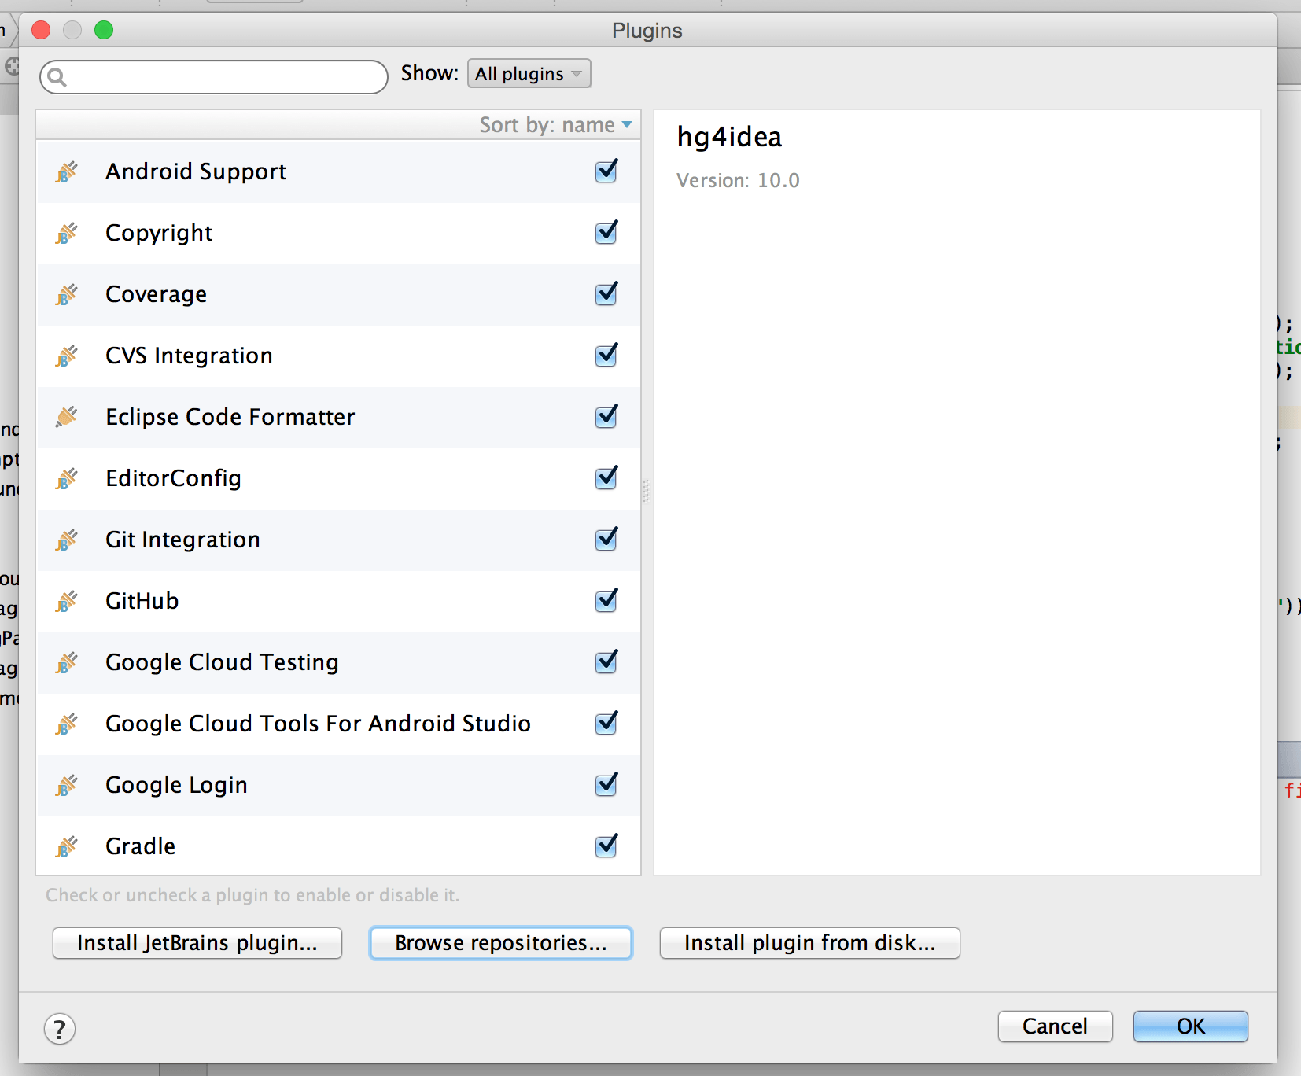Disable the Android Support plugin checkbox
Image resolution: width=1301 pixels, height=1076 pixels.
606,171
